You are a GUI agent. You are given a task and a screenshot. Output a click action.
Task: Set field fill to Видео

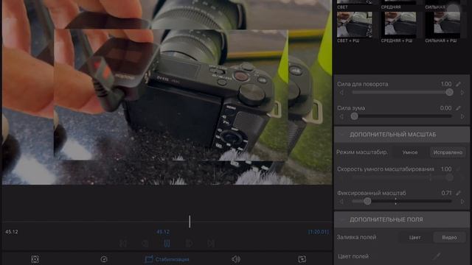click(449, 237)
